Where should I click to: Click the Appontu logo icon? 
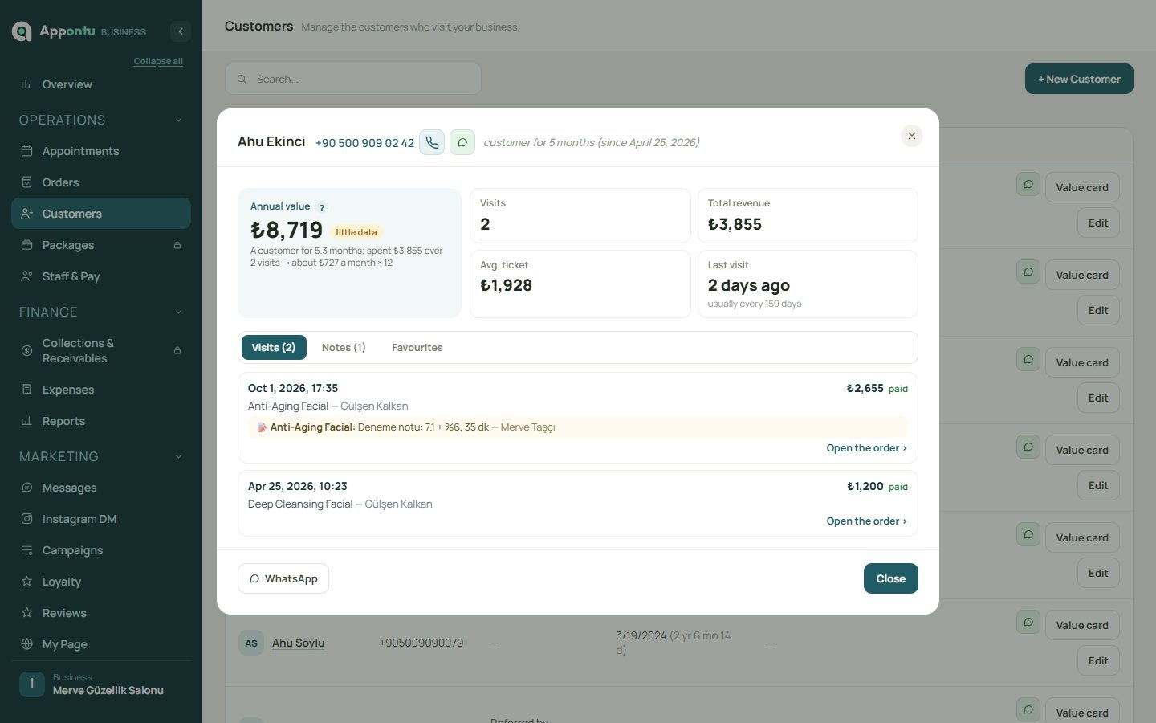click(x=22, y=31)
